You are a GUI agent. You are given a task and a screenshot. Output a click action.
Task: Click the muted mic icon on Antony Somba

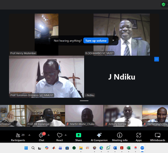tap(106, 124)
